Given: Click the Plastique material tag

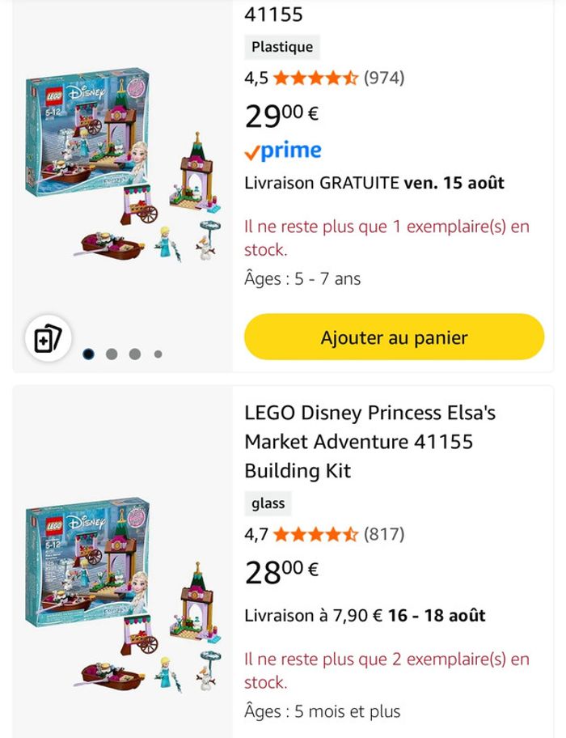Looking at the screenshot, I should tap(282, 47).
